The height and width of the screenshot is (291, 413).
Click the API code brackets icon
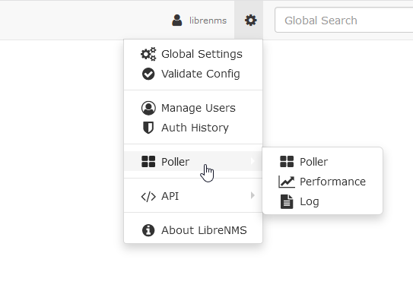pos(148,196)
